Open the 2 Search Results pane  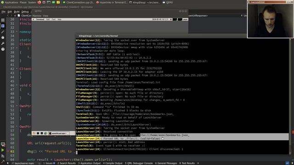tap(67, 163)
